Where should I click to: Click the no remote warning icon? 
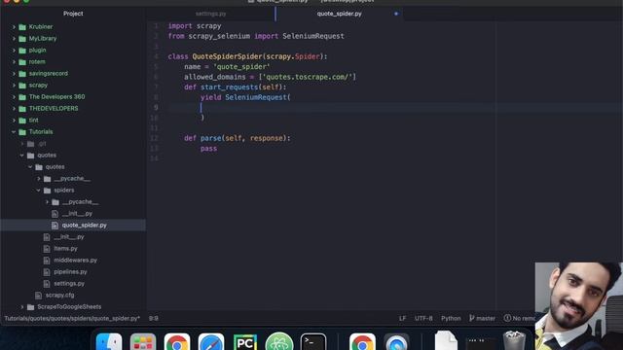(507, 318)
